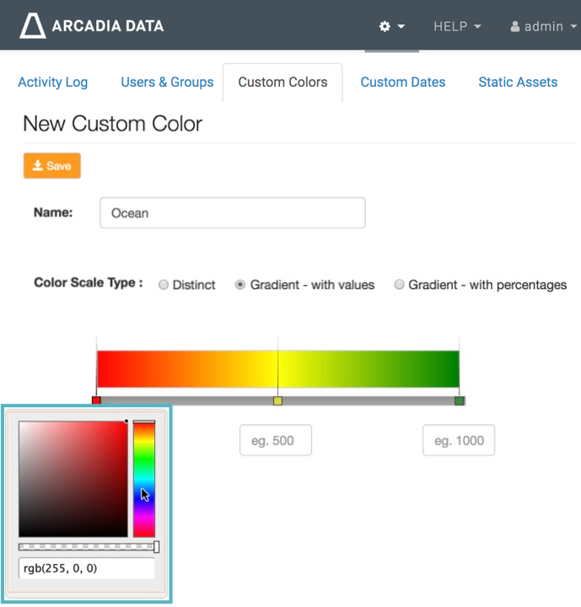Pick the green end gradient stop
This screenshot has width=581, height=607.
tap(459, 400)
